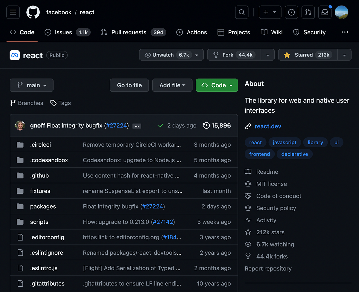This screenshot has width=359, height=292.
Task: Toggle the star on this repository
Action: coord(303,55)
